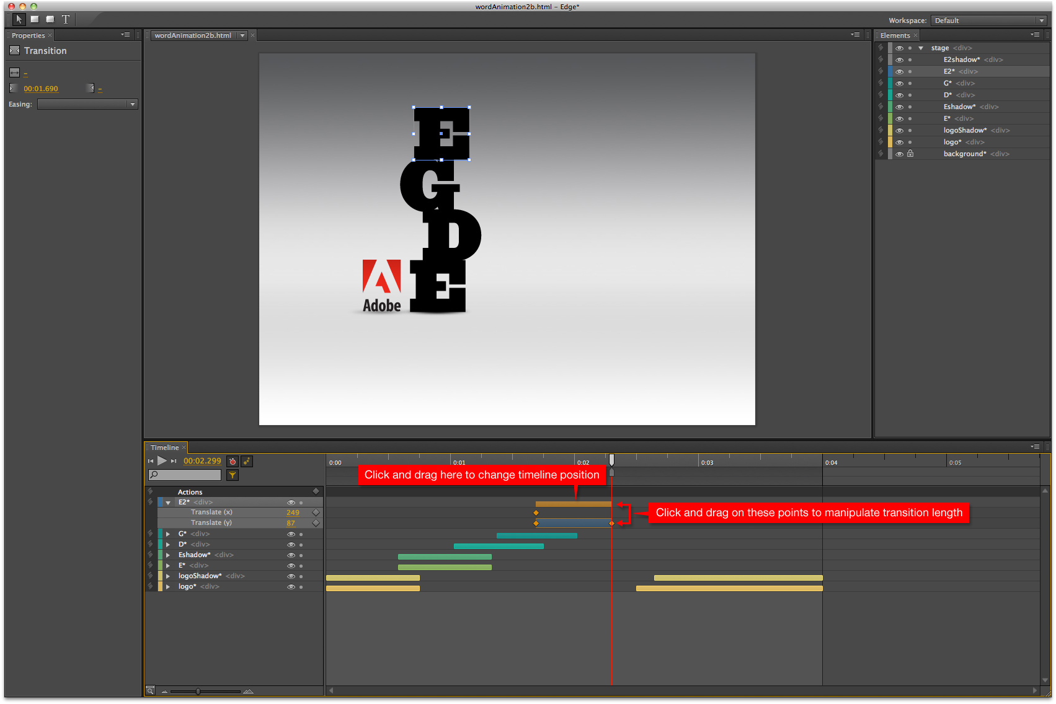1056x704 pixels.
Task: Click the actions icon for E2 in Timeline
Action: [x=150, y=502]
